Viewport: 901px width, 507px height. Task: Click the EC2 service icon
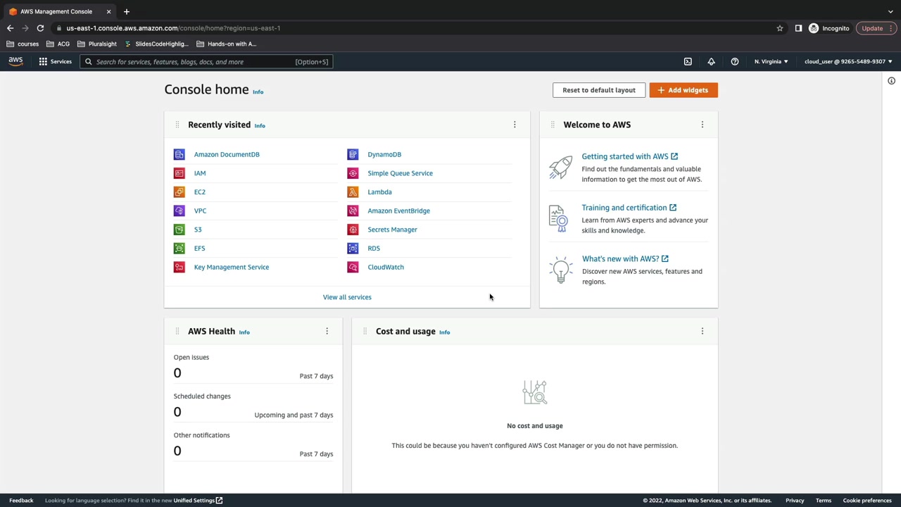pyautogui.click(x=179, y=192)
